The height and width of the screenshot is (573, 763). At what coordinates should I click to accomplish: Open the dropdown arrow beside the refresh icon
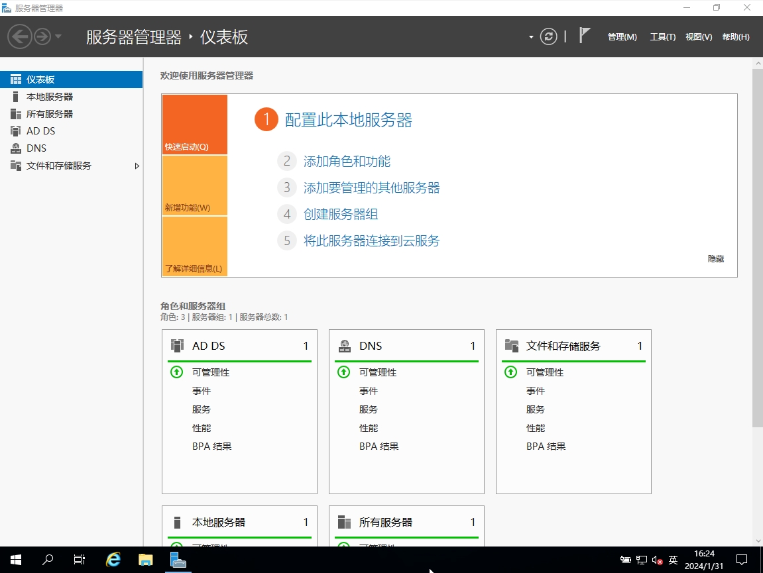[531, 37]
